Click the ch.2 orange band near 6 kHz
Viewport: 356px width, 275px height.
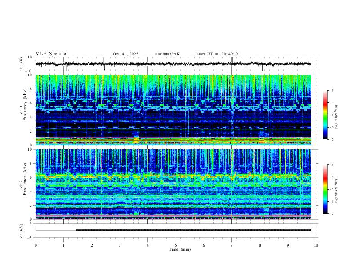(x=173, y=176)
